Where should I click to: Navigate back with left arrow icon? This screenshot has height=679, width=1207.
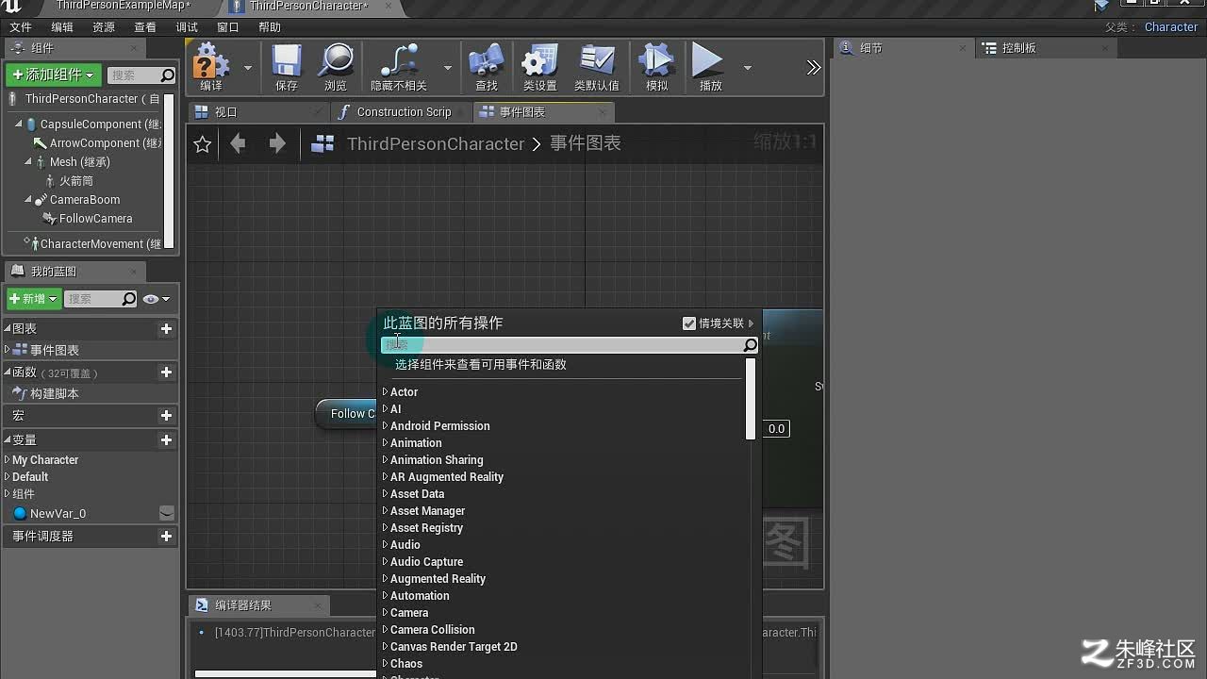[x=239, y=143]
